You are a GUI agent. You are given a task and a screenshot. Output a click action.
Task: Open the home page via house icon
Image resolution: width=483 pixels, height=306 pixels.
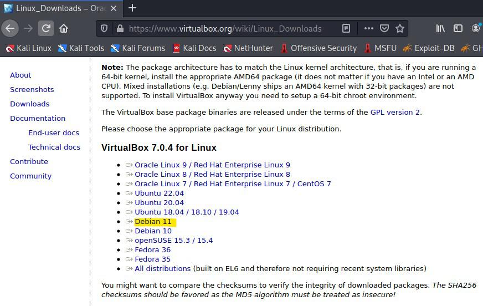click(64, 28)
